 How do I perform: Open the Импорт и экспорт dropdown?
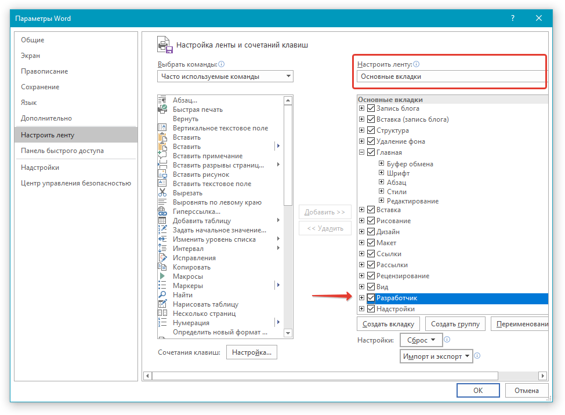[437, 356]
